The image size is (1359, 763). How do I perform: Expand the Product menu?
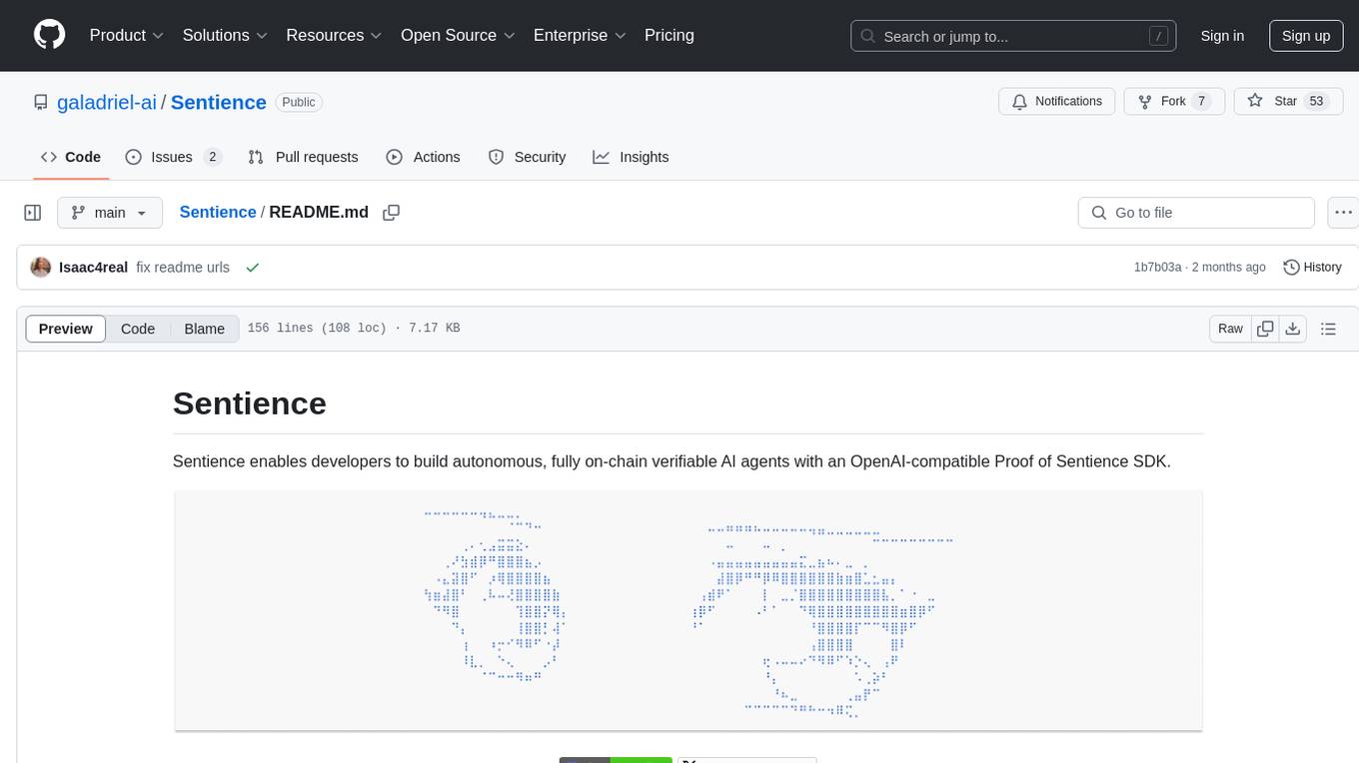click(x=127, y=35)
